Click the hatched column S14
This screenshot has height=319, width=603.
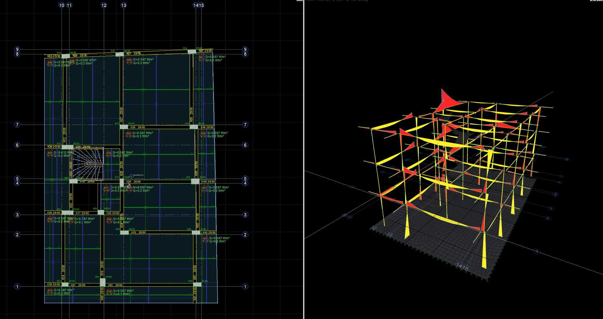coord(124,127)
